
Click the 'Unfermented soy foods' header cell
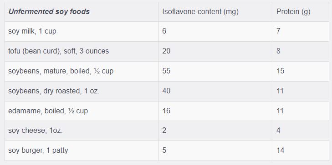pyautogui.click(x=82, y=12)
